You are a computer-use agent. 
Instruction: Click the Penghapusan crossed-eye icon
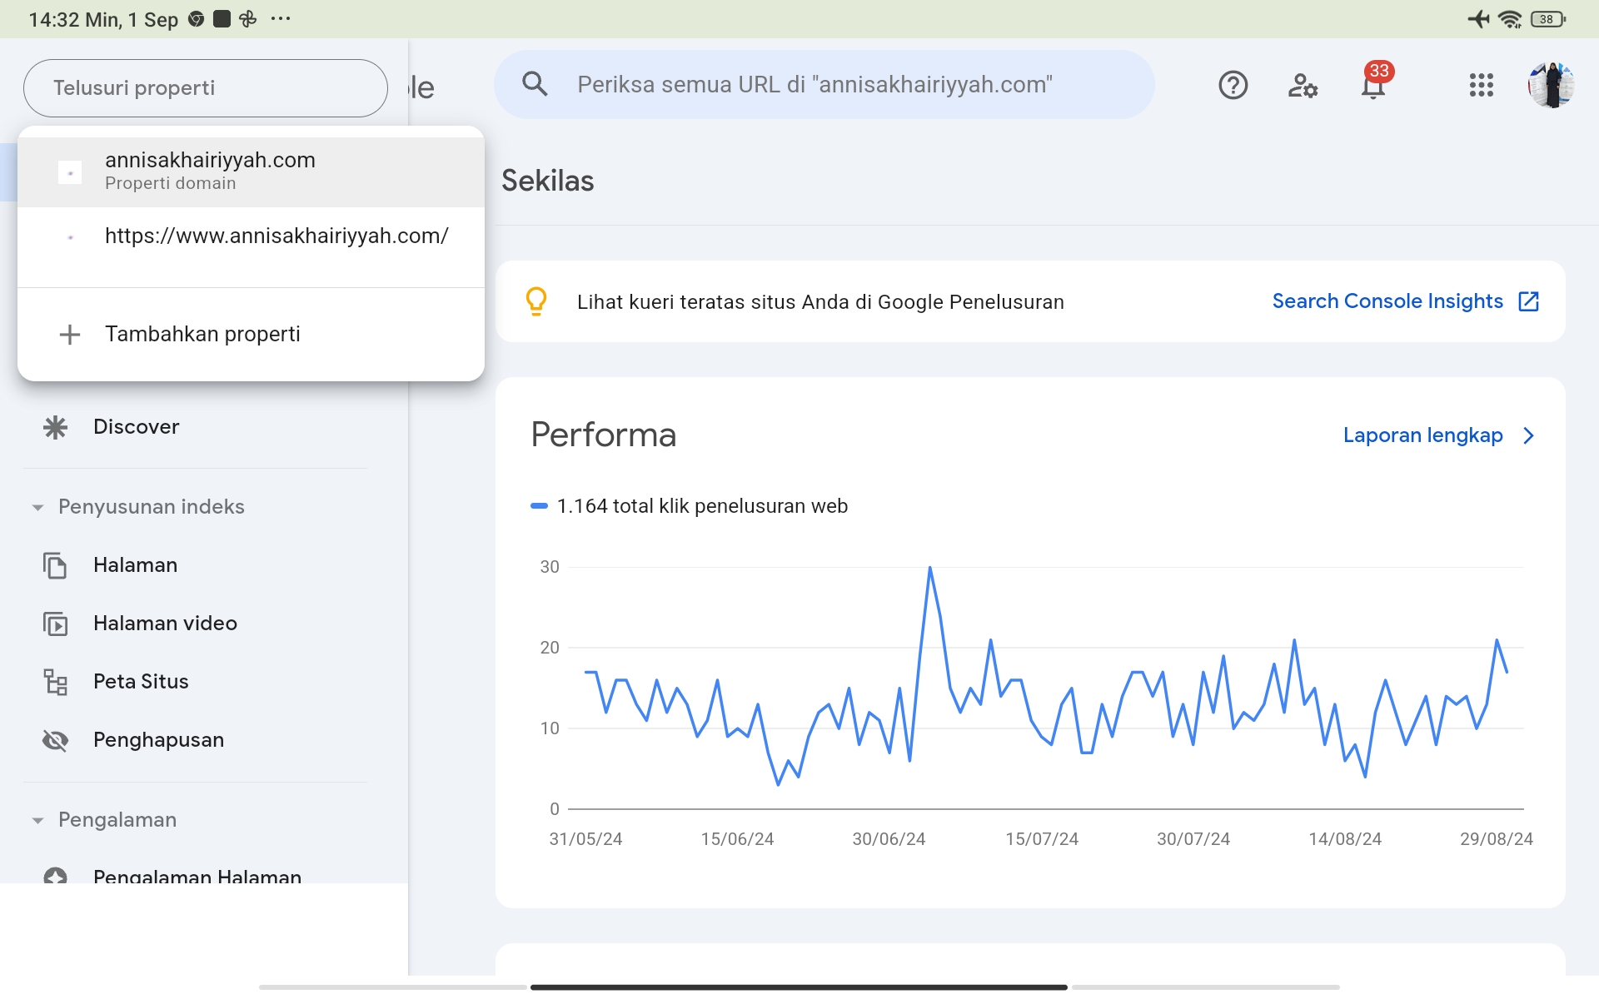(55, 740)
